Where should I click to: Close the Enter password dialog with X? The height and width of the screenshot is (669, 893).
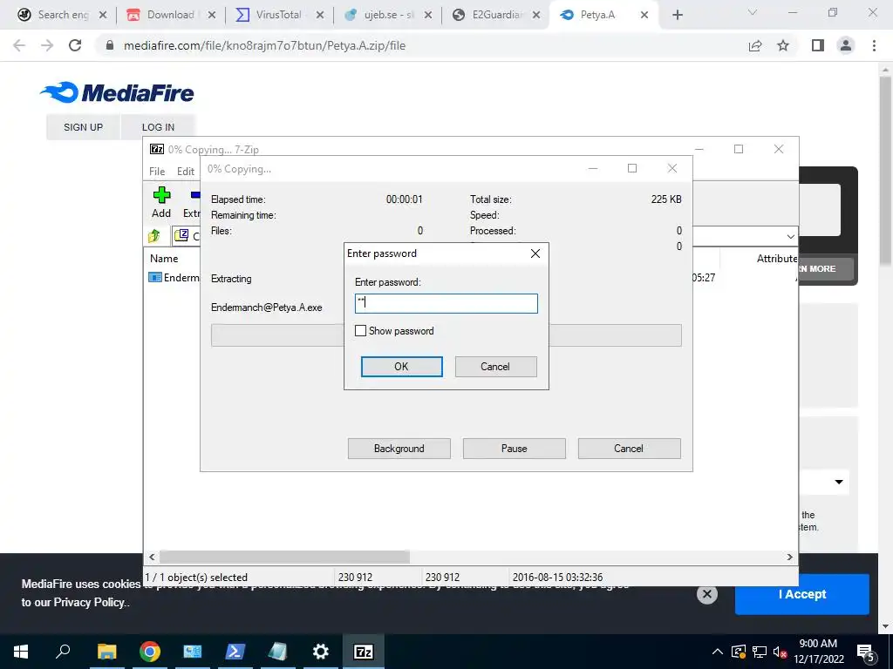(535, 253)
